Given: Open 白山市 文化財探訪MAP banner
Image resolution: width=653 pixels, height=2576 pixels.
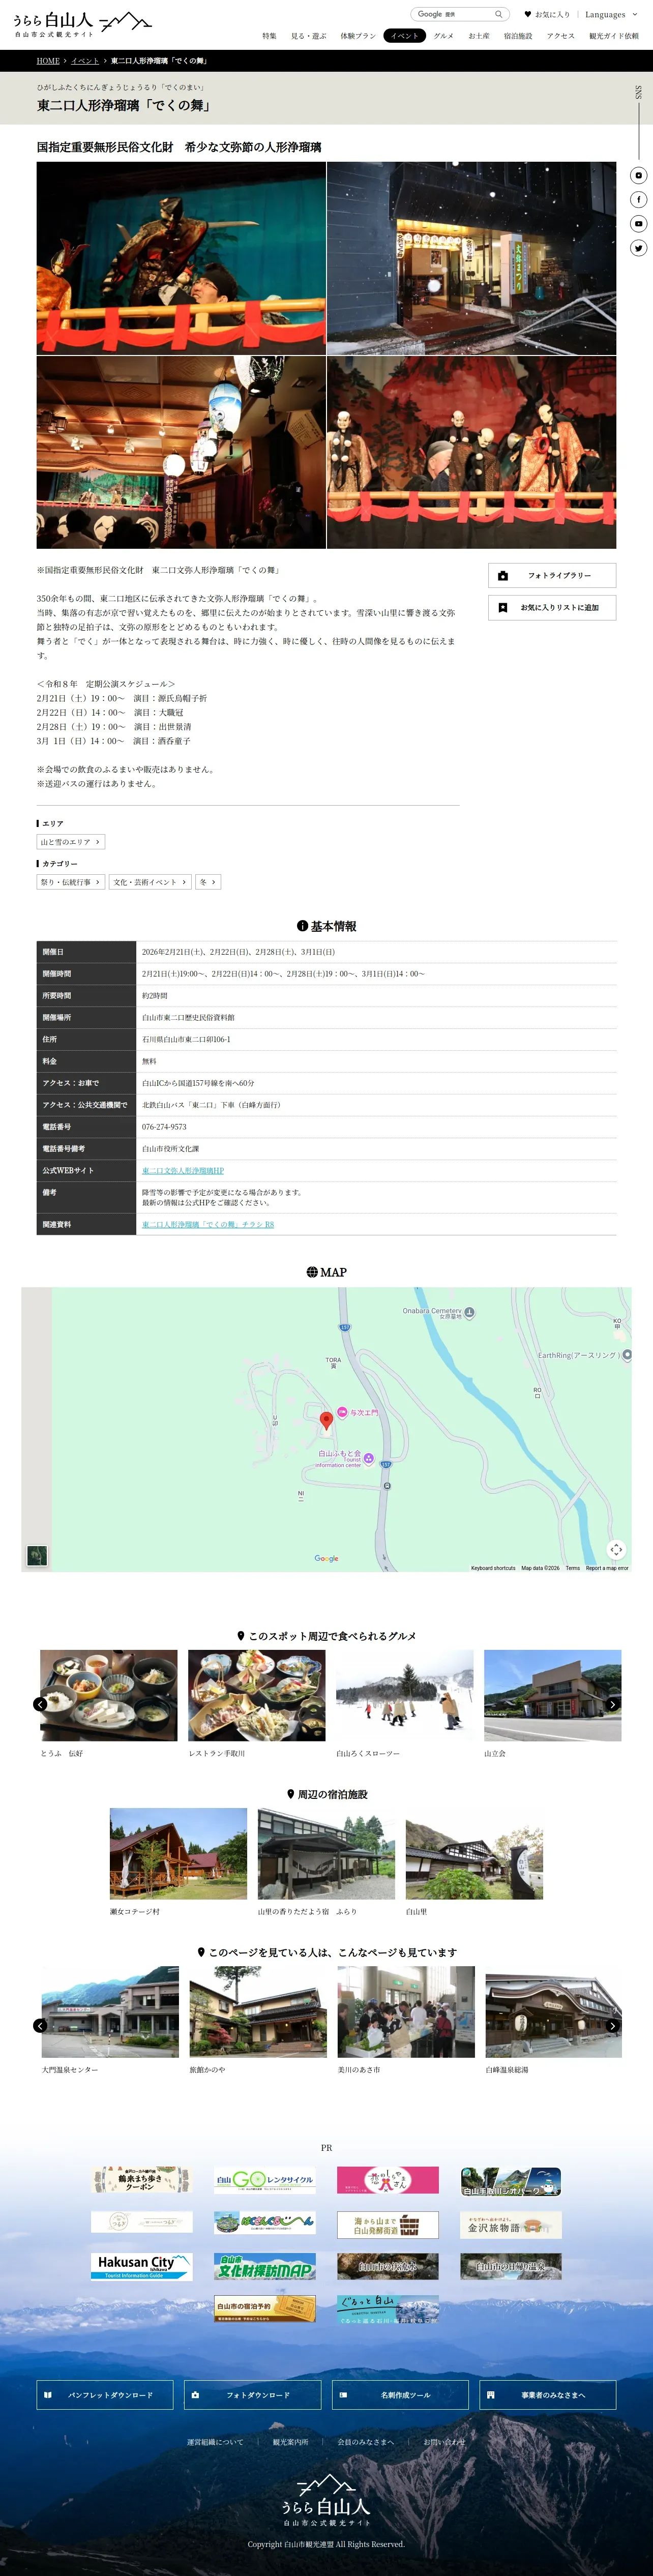Looking at the screenshot, I should click(x=265, y=2266).
